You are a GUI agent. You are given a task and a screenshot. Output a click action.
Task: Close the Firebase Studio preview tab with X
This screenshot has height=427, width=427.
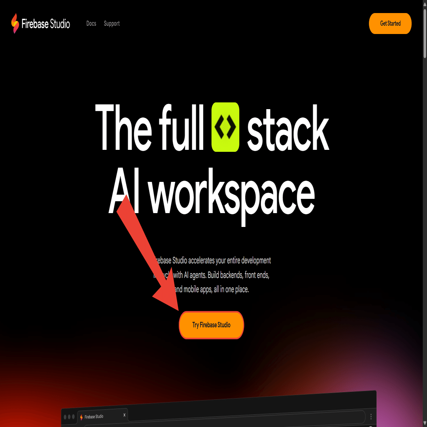click(125, 415)
